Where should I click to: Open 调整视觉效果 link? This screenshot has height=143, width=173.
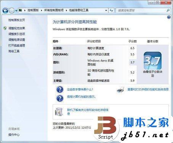point(17,28)
